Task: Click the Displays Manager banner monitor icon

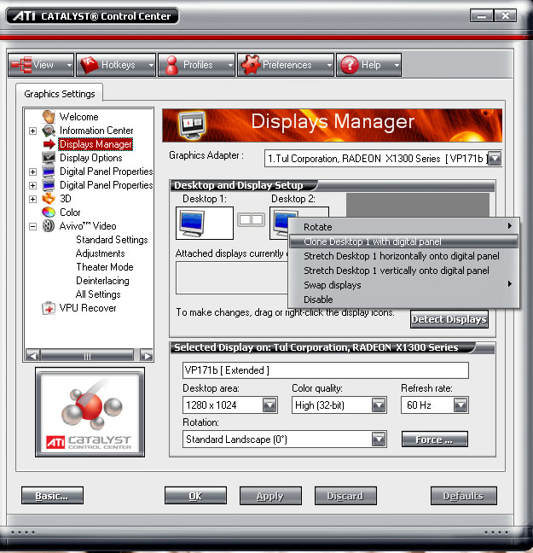Action: pos(193,125)
